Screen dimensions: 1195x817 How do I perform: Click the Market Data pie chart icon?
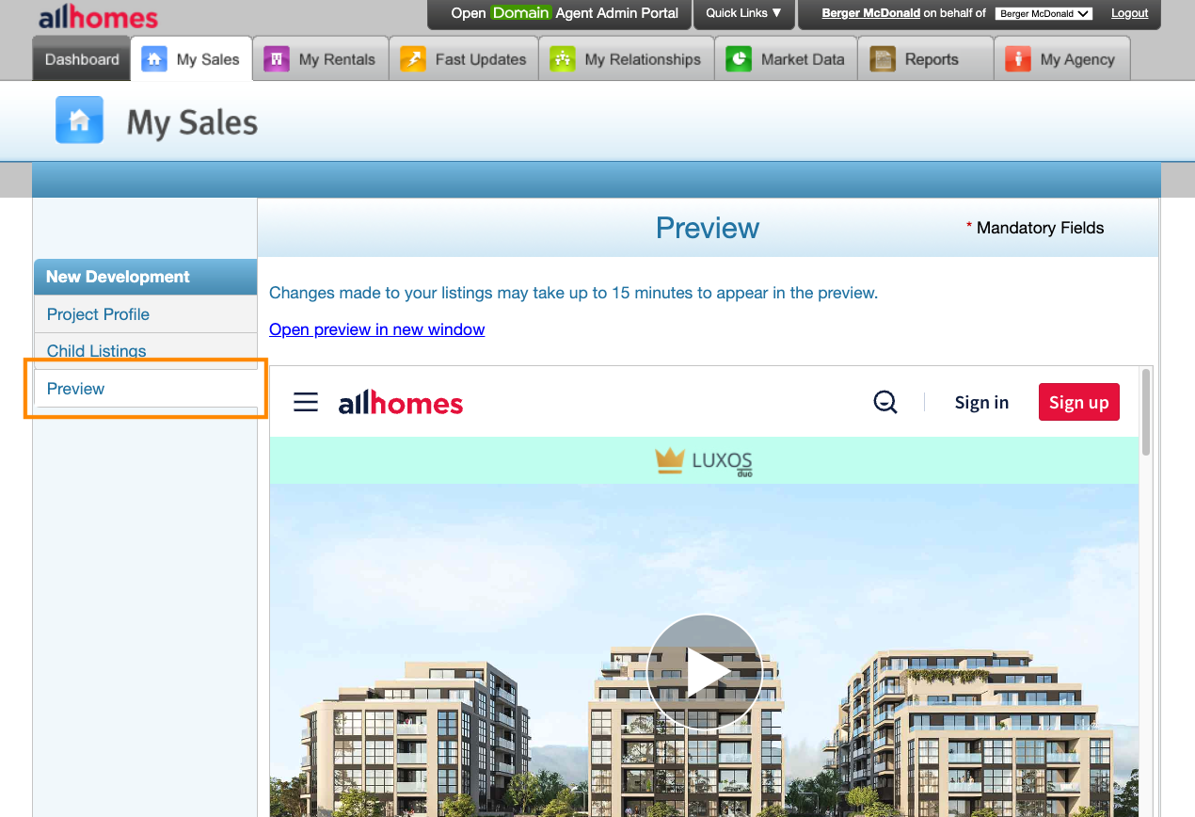[739, 59]
